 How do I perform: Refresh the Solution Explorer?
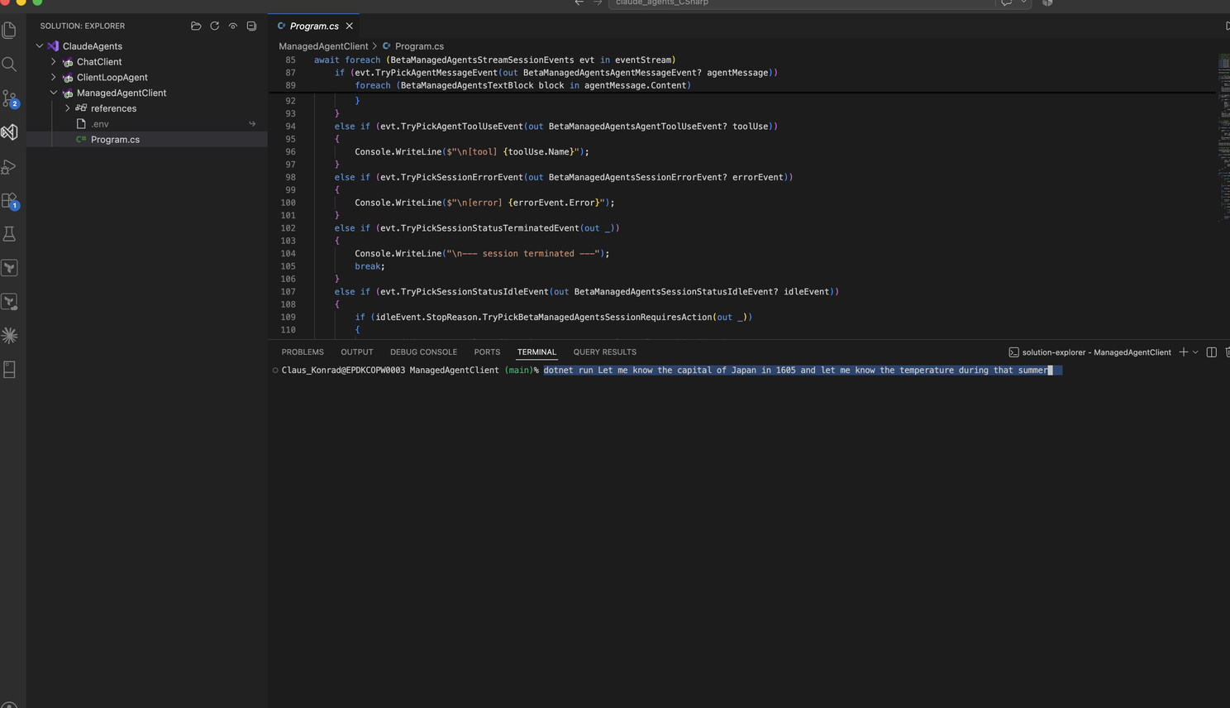click(215, 26)
